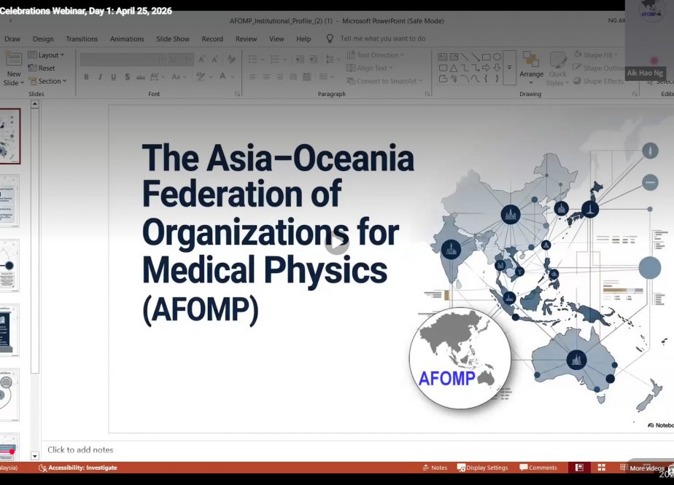Screen dimensions: 674x485
Task: Switch to the Slide Show tab
Action: (x=173, y=39)
